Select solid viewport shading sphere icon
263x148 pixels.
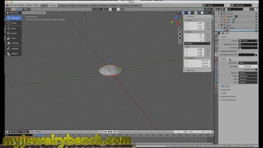pos(202,13)
